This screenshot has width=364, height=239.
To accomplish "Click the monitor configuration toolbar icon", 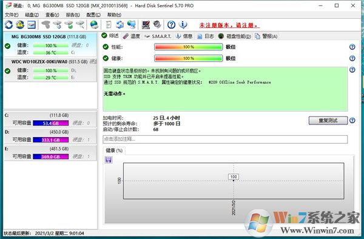I will [x=146, y=25].
